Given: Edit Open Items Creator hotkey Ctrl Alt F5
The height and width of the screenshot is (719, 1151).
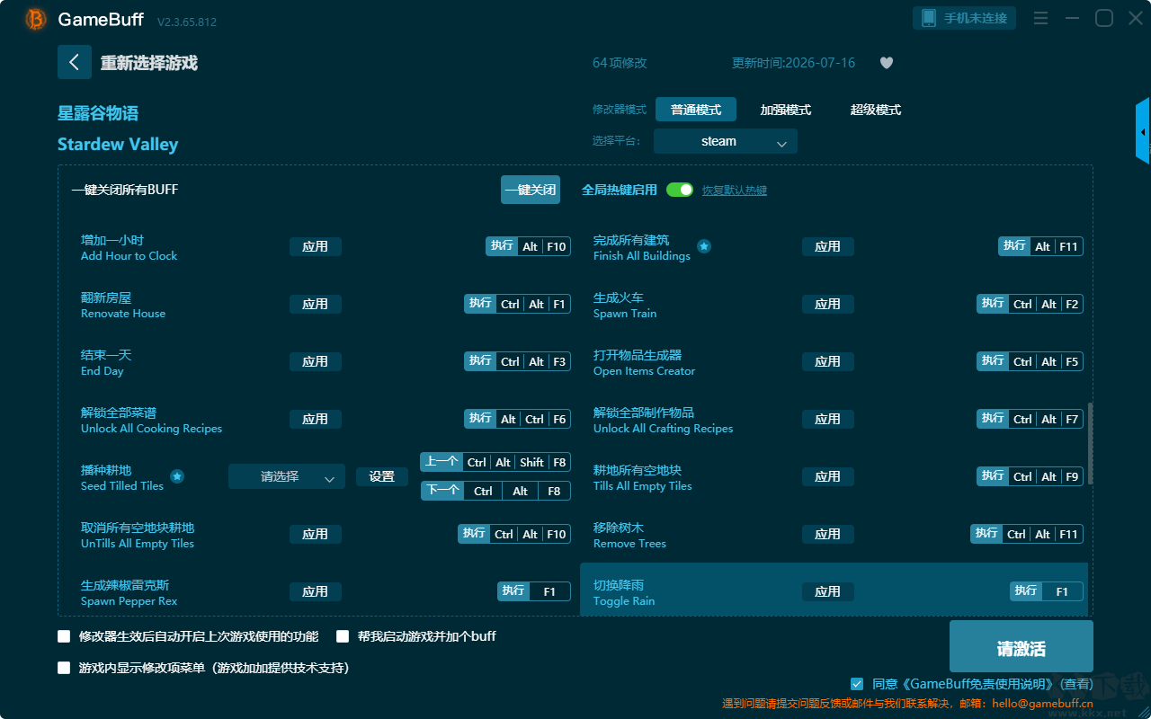Looking at the screenshot, I should (1030, 361).
